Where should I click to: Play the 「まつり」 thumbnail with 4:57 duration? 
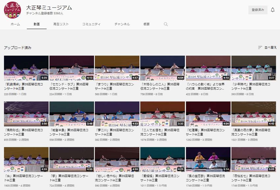coord(117,68)
